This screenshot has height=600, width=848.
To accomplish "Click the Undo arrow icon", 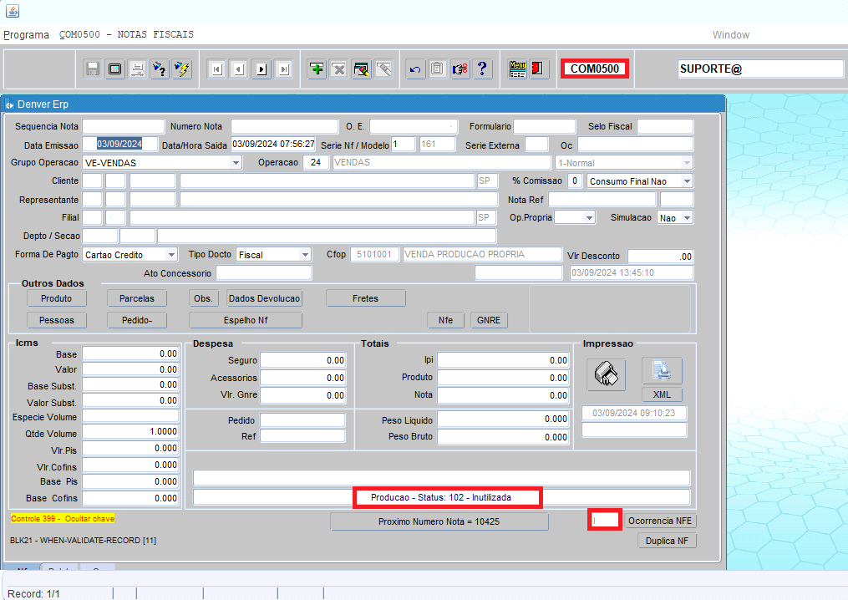I will pos(415,69).
